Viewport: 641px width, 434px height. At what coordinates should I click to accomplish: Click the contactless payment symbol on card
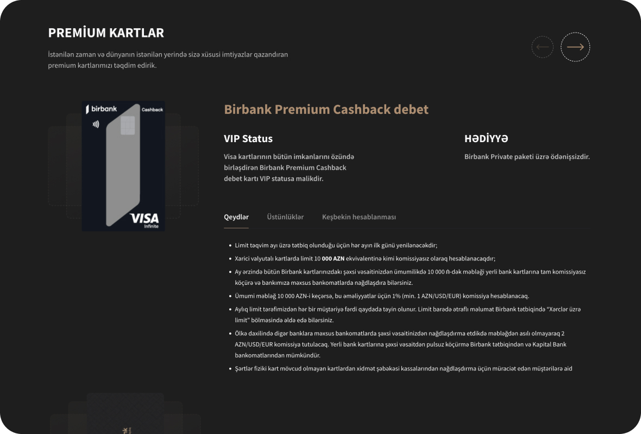(x=96, y=124)
